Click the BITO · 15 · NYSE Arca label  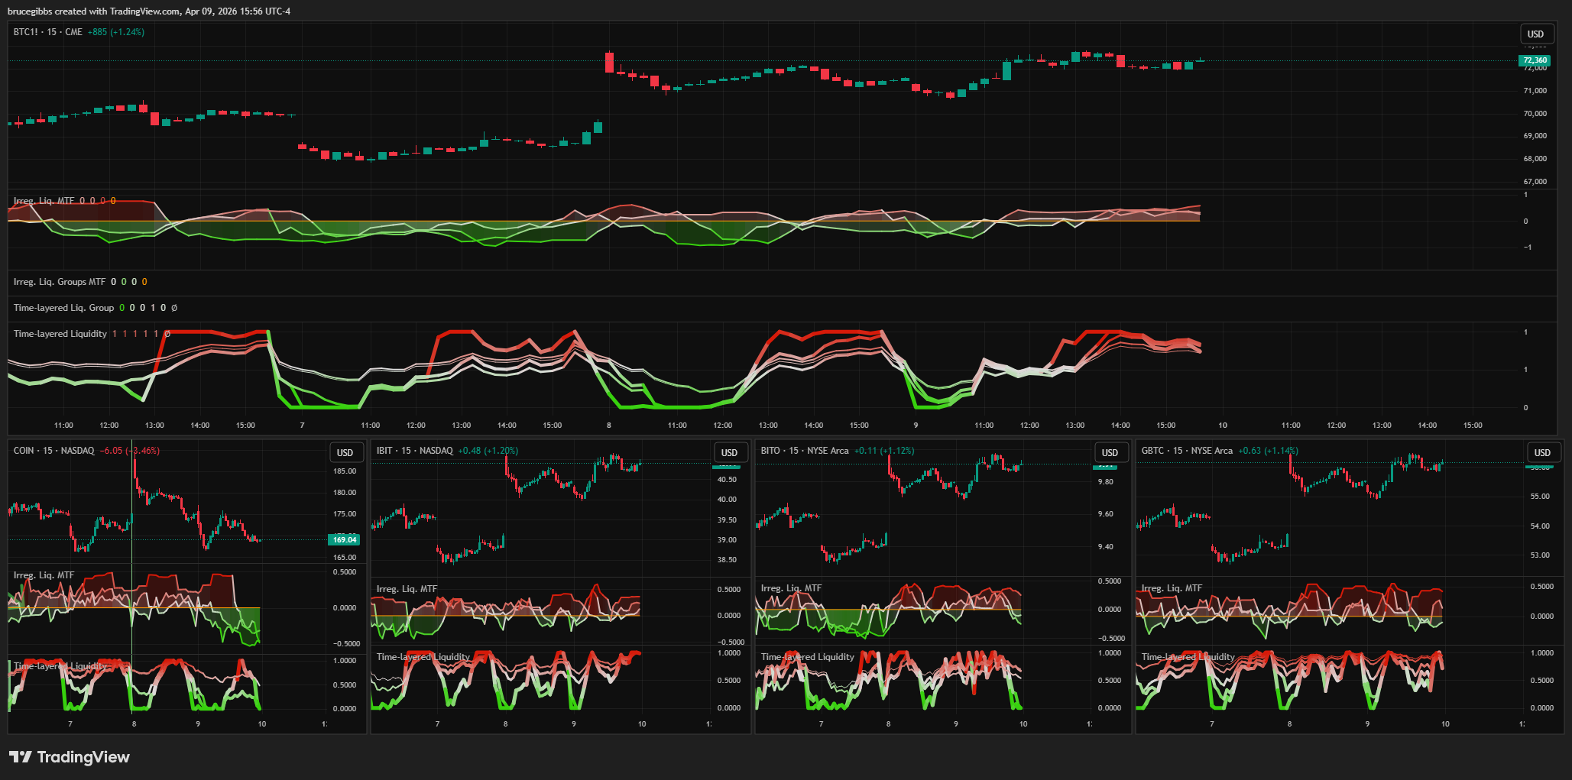(x=805, y=451)
